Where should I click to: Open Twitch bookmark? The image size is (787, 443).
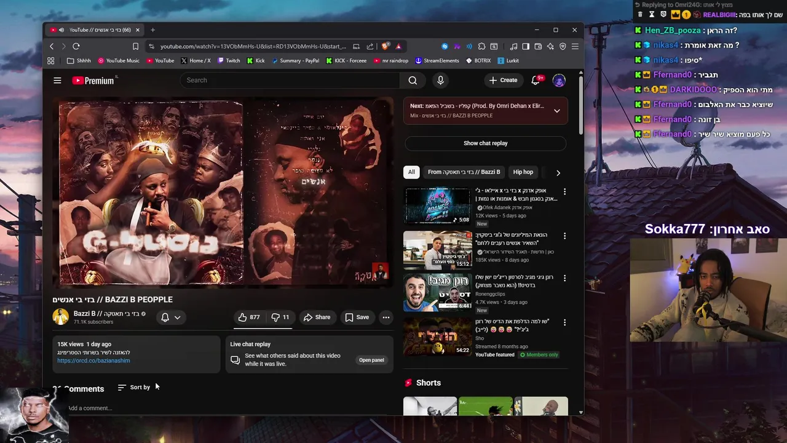pyautogui.click(x=228, y=61)
